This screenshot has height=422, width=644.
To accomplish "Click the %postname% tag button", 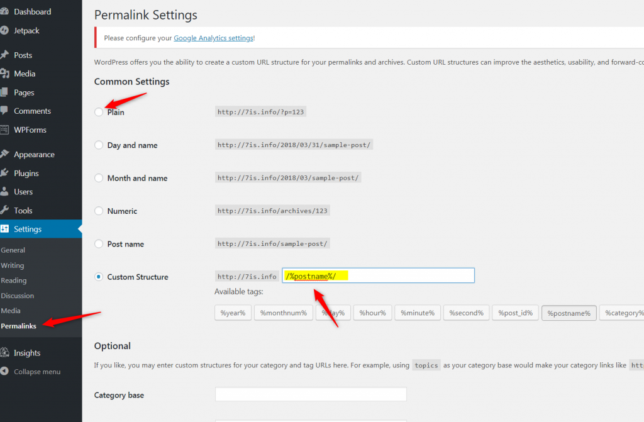I will pos(569,313).
